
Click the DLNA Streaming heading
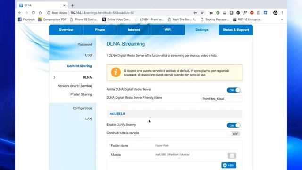pyautogui.click(x=126, y=44)
